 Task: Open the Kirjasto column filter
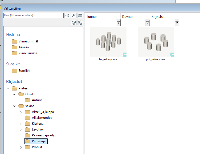click(177, 23)
